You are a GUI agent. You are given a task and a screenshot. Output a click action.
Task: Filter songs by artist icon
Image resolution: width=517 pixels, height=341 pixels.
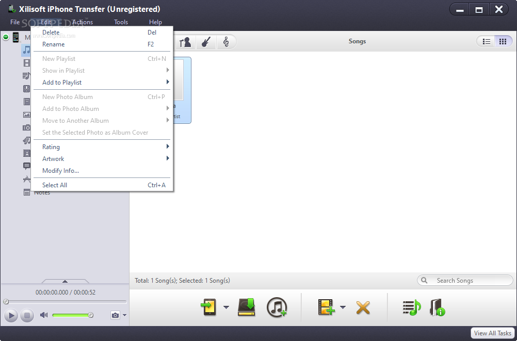[x=185, y=42]
